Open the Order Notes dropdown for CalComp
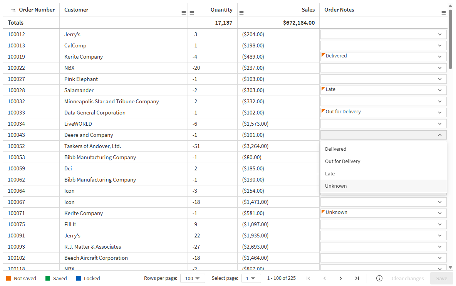 [440, 45]
